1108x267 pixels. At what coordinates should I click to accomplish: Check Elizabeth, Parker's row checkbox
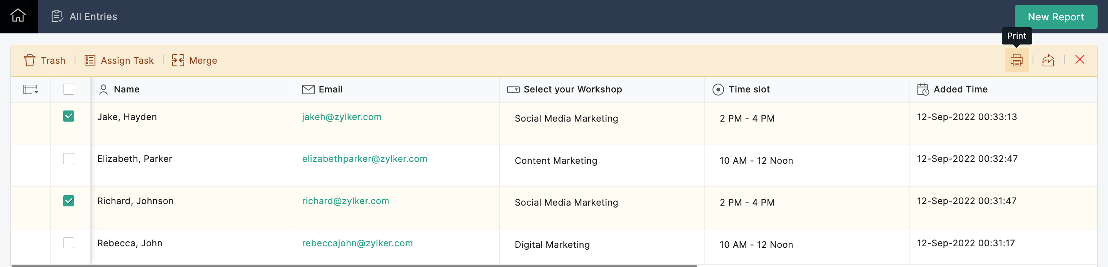point(69,158)
